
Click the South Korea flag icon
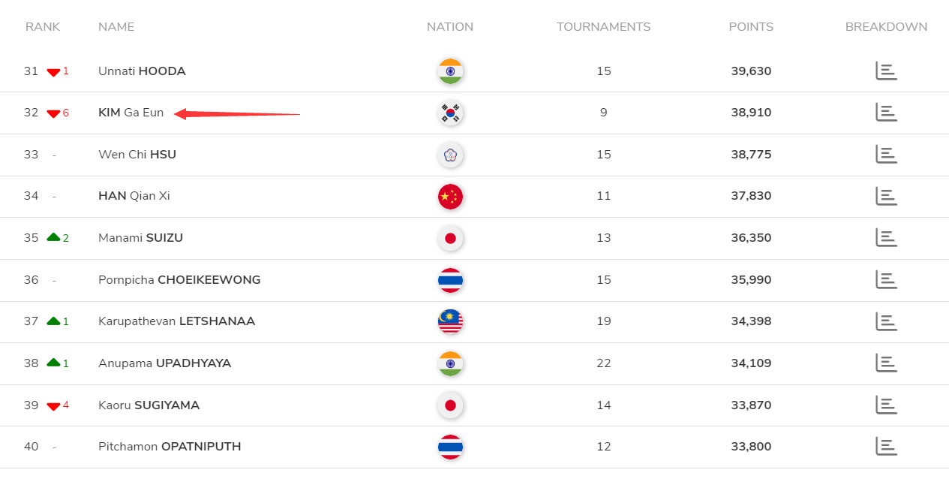450,113
